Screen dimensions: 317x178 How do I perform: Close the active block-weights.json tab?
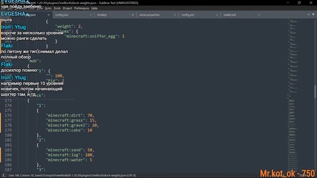(49, 15)
